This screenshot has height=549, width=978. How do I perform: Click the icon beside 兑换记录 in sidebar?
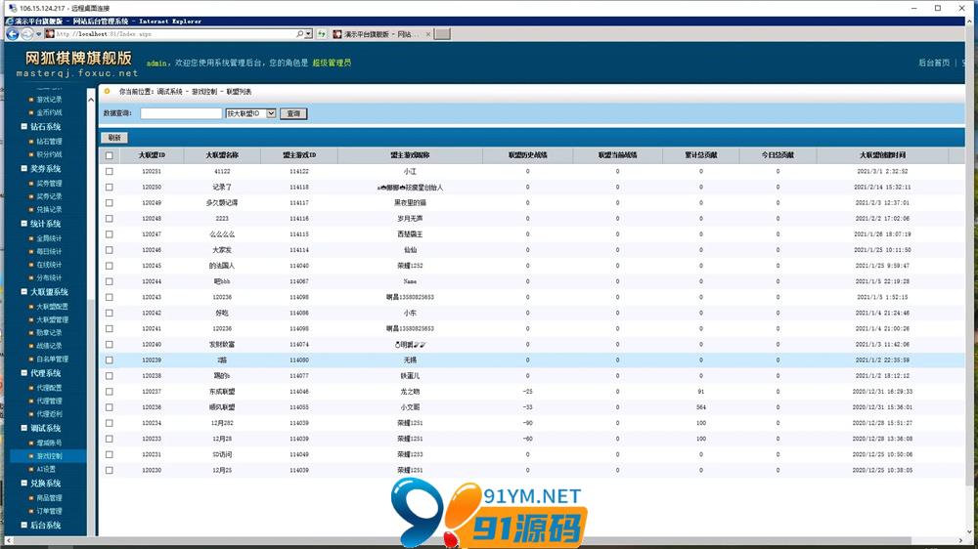click(31, 210)
